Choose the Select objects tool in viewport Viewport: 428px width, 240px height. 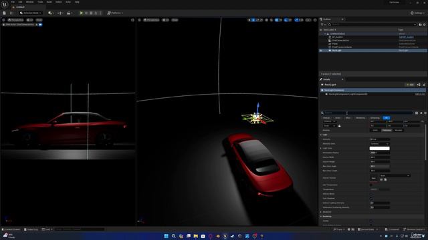(249, 20)
